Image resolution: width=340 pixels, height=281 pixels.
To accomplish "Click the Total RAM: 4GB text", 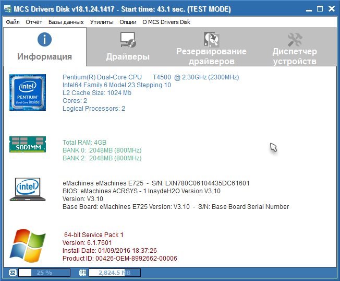I will tap(84, 142).
